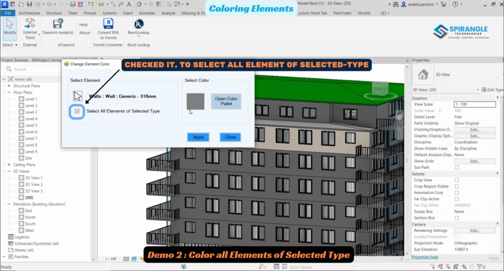Expand the Families node
The image size is (504, 271).
pyautogui.click(x=4, y=257)
